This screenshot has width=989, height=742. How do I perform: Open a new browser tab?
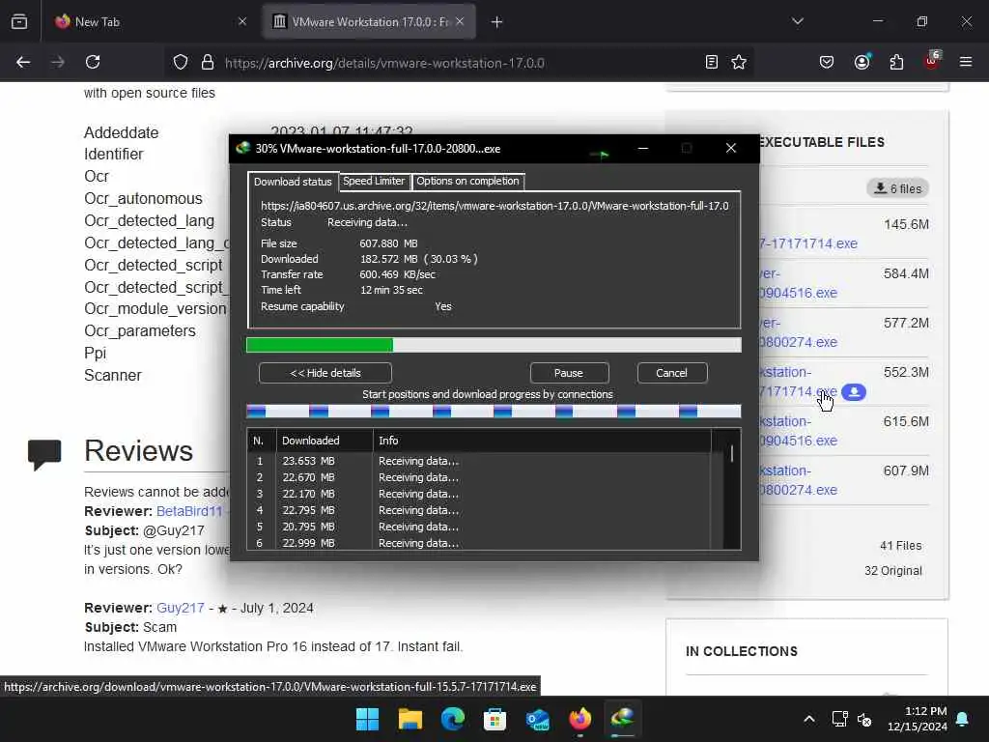click(x=497, y=22)
